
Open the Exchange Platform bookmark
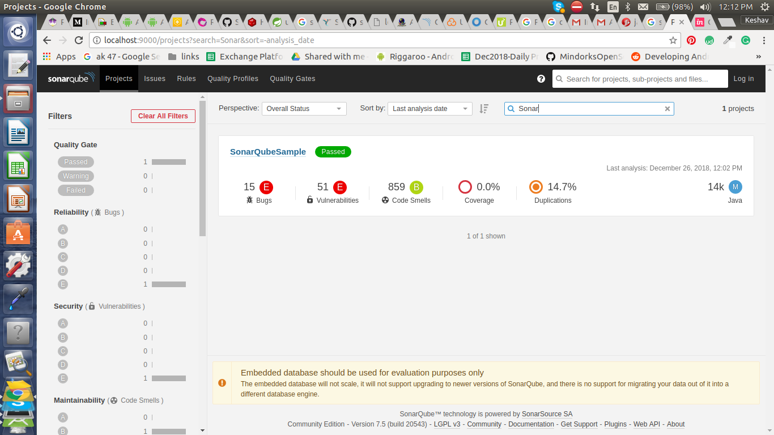pyautogui.click(x=245, y=57)
